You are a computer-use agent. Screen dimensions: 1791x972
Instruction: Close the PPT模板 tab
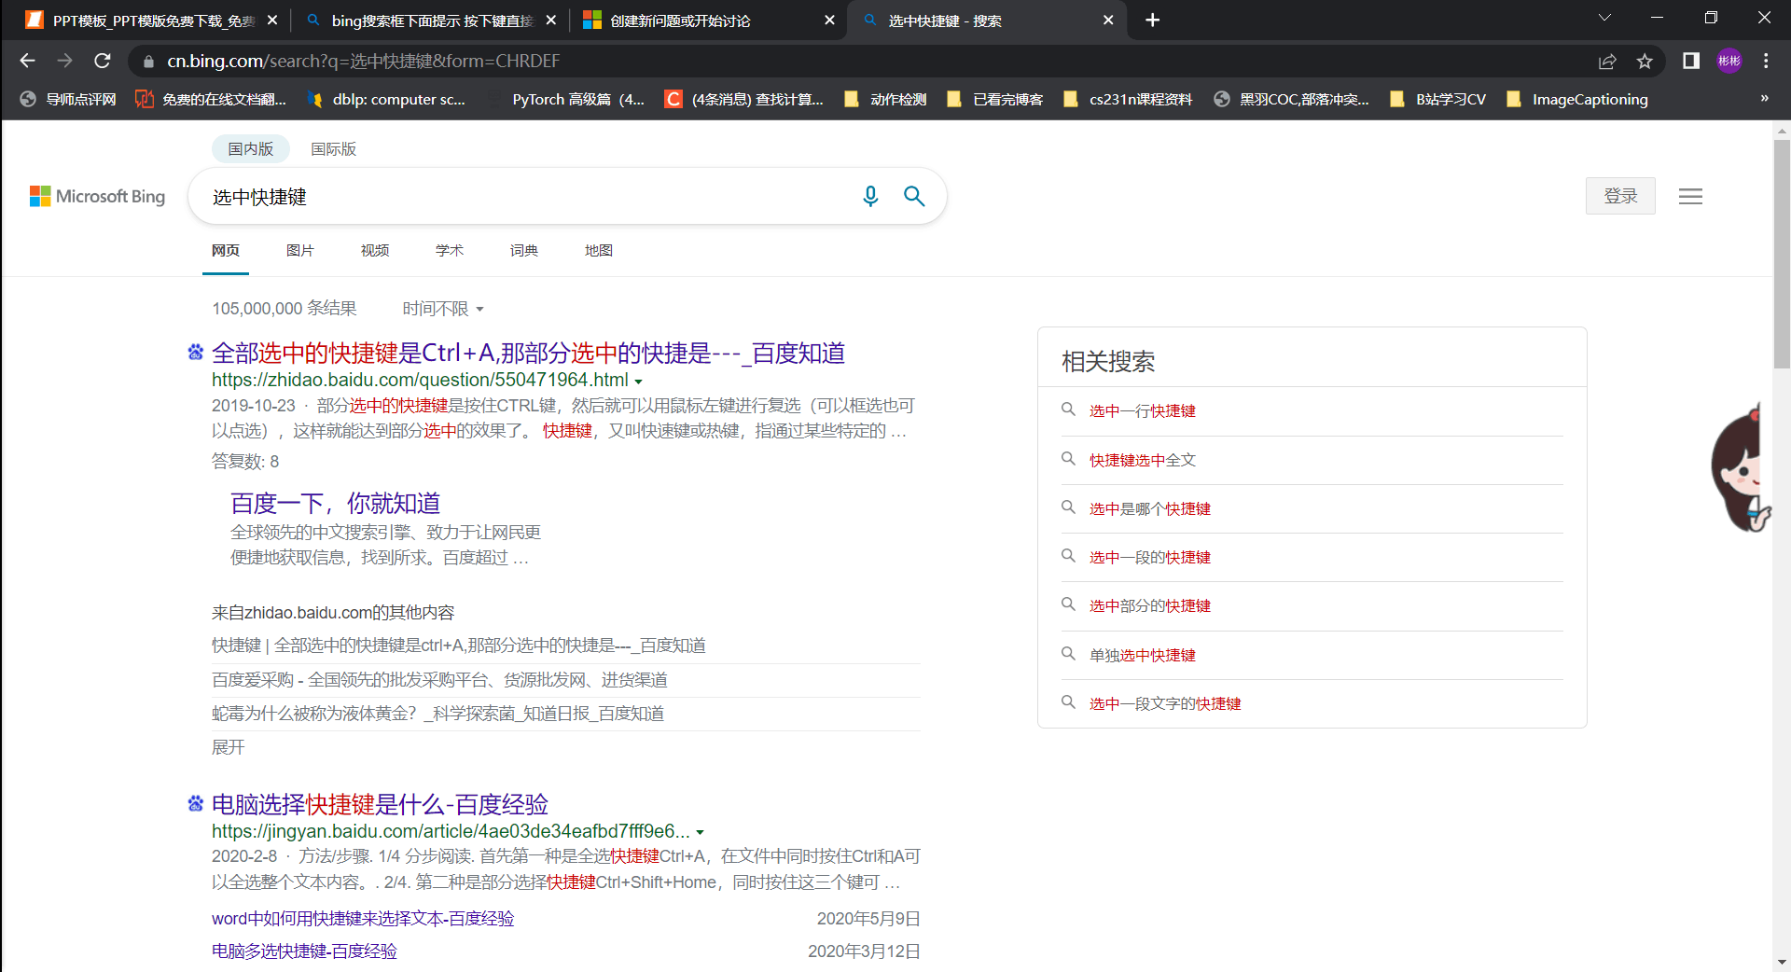pos(272,20)
